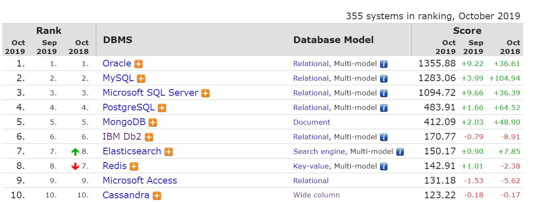Open the MySQL DBMS link
The image size is (542, 202).
pyautogui.click(x=118, y=78)
